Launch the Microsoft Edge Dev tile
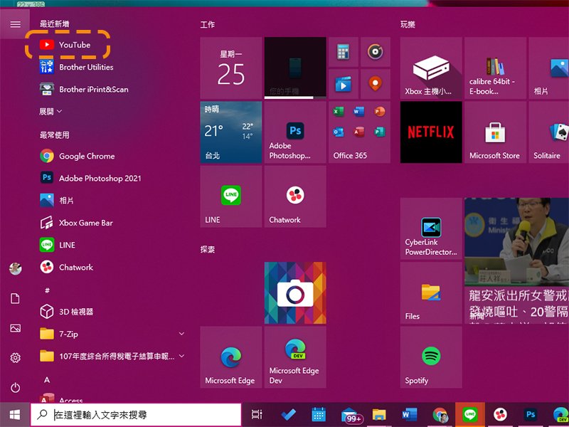 (295, 357)
